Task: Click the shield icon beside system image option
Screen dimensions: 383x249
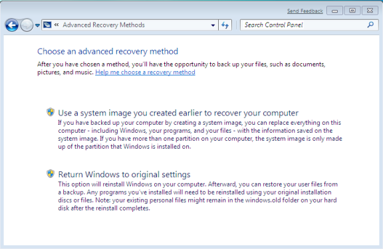Action: pos(51,112)
